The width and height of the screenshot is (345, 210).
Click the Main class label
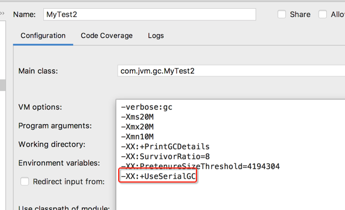[38, 71]
